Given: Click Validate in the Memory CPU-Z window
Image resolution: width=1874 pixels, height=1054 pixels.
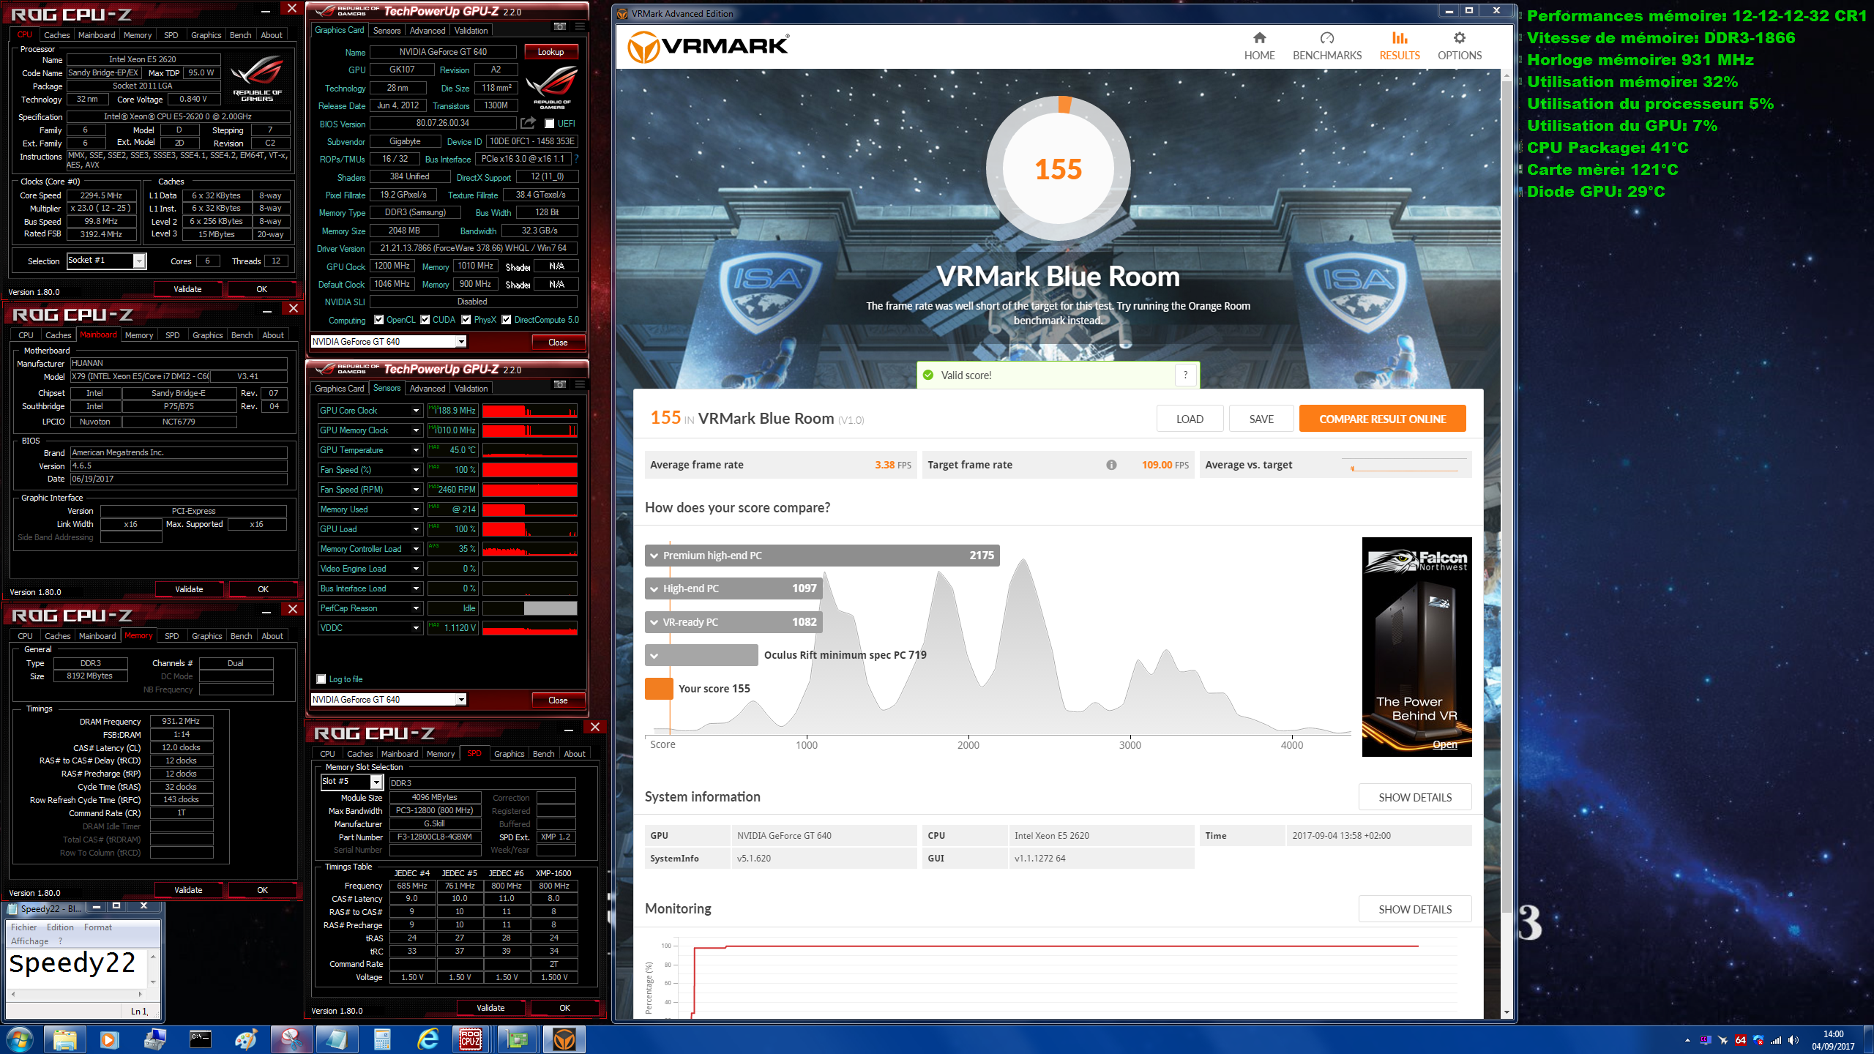Looking at the screenshot, I should tap(188, 889).
